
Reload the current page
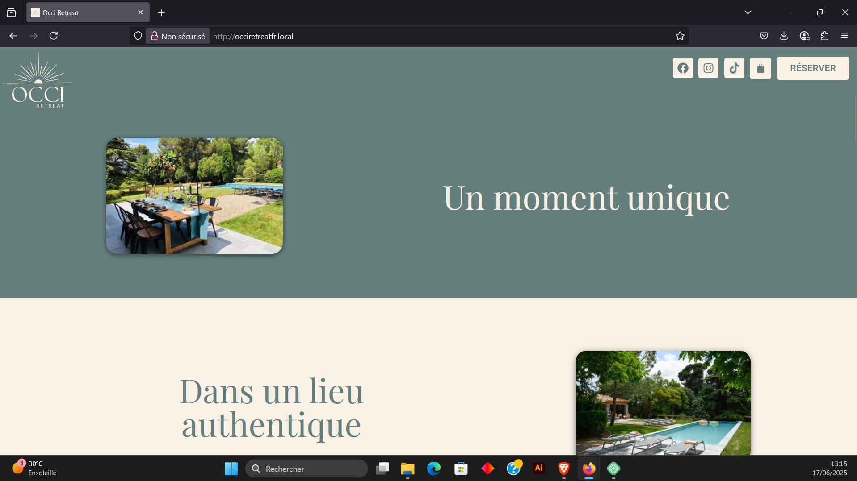click(54, 36)
